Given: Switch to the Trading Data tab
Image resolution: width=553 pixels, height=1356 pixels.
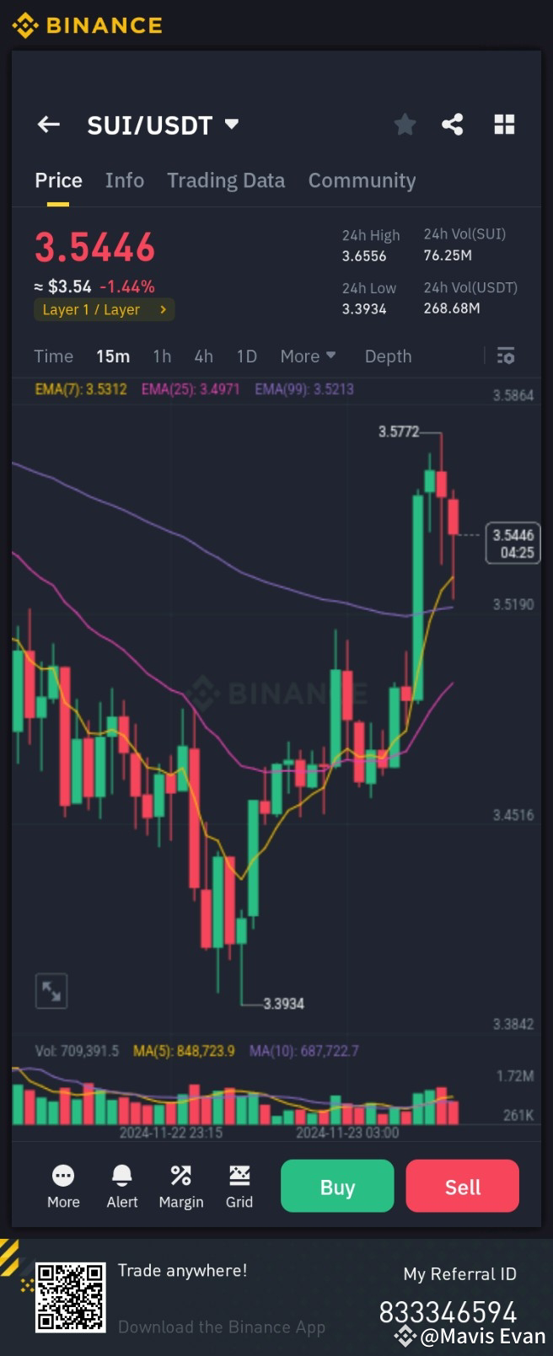Looking at the screenshot, I should point(226,180).
